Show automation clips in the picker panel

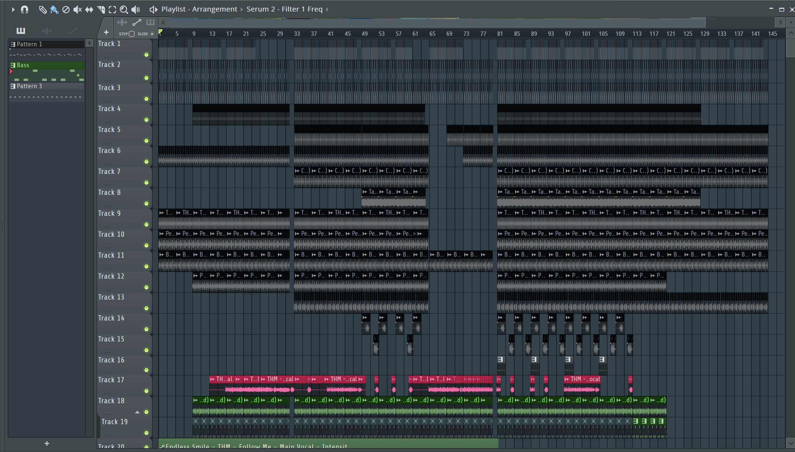click(x=73, y=30)
